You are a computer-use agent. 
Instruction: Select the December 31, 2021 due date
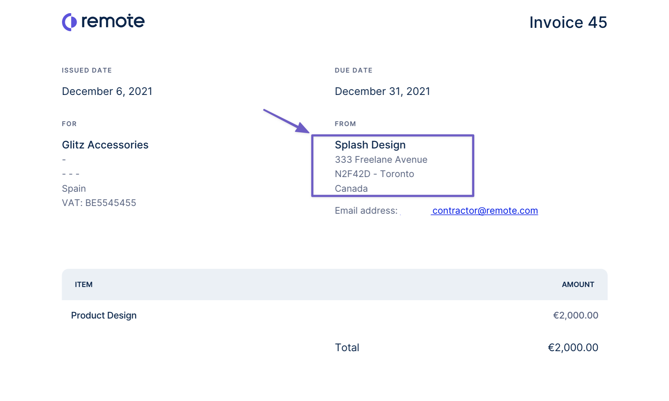click(382, 91)
